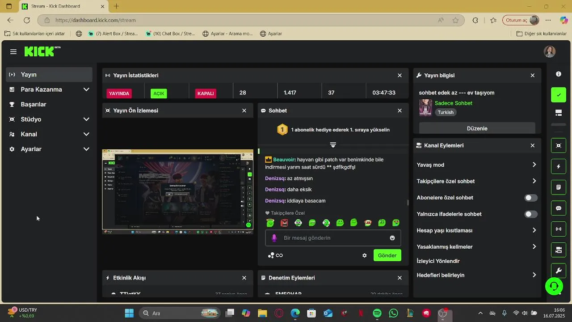Click the Düzenle button
Viewport: 572px width, 322px height.
pos(477,128)
